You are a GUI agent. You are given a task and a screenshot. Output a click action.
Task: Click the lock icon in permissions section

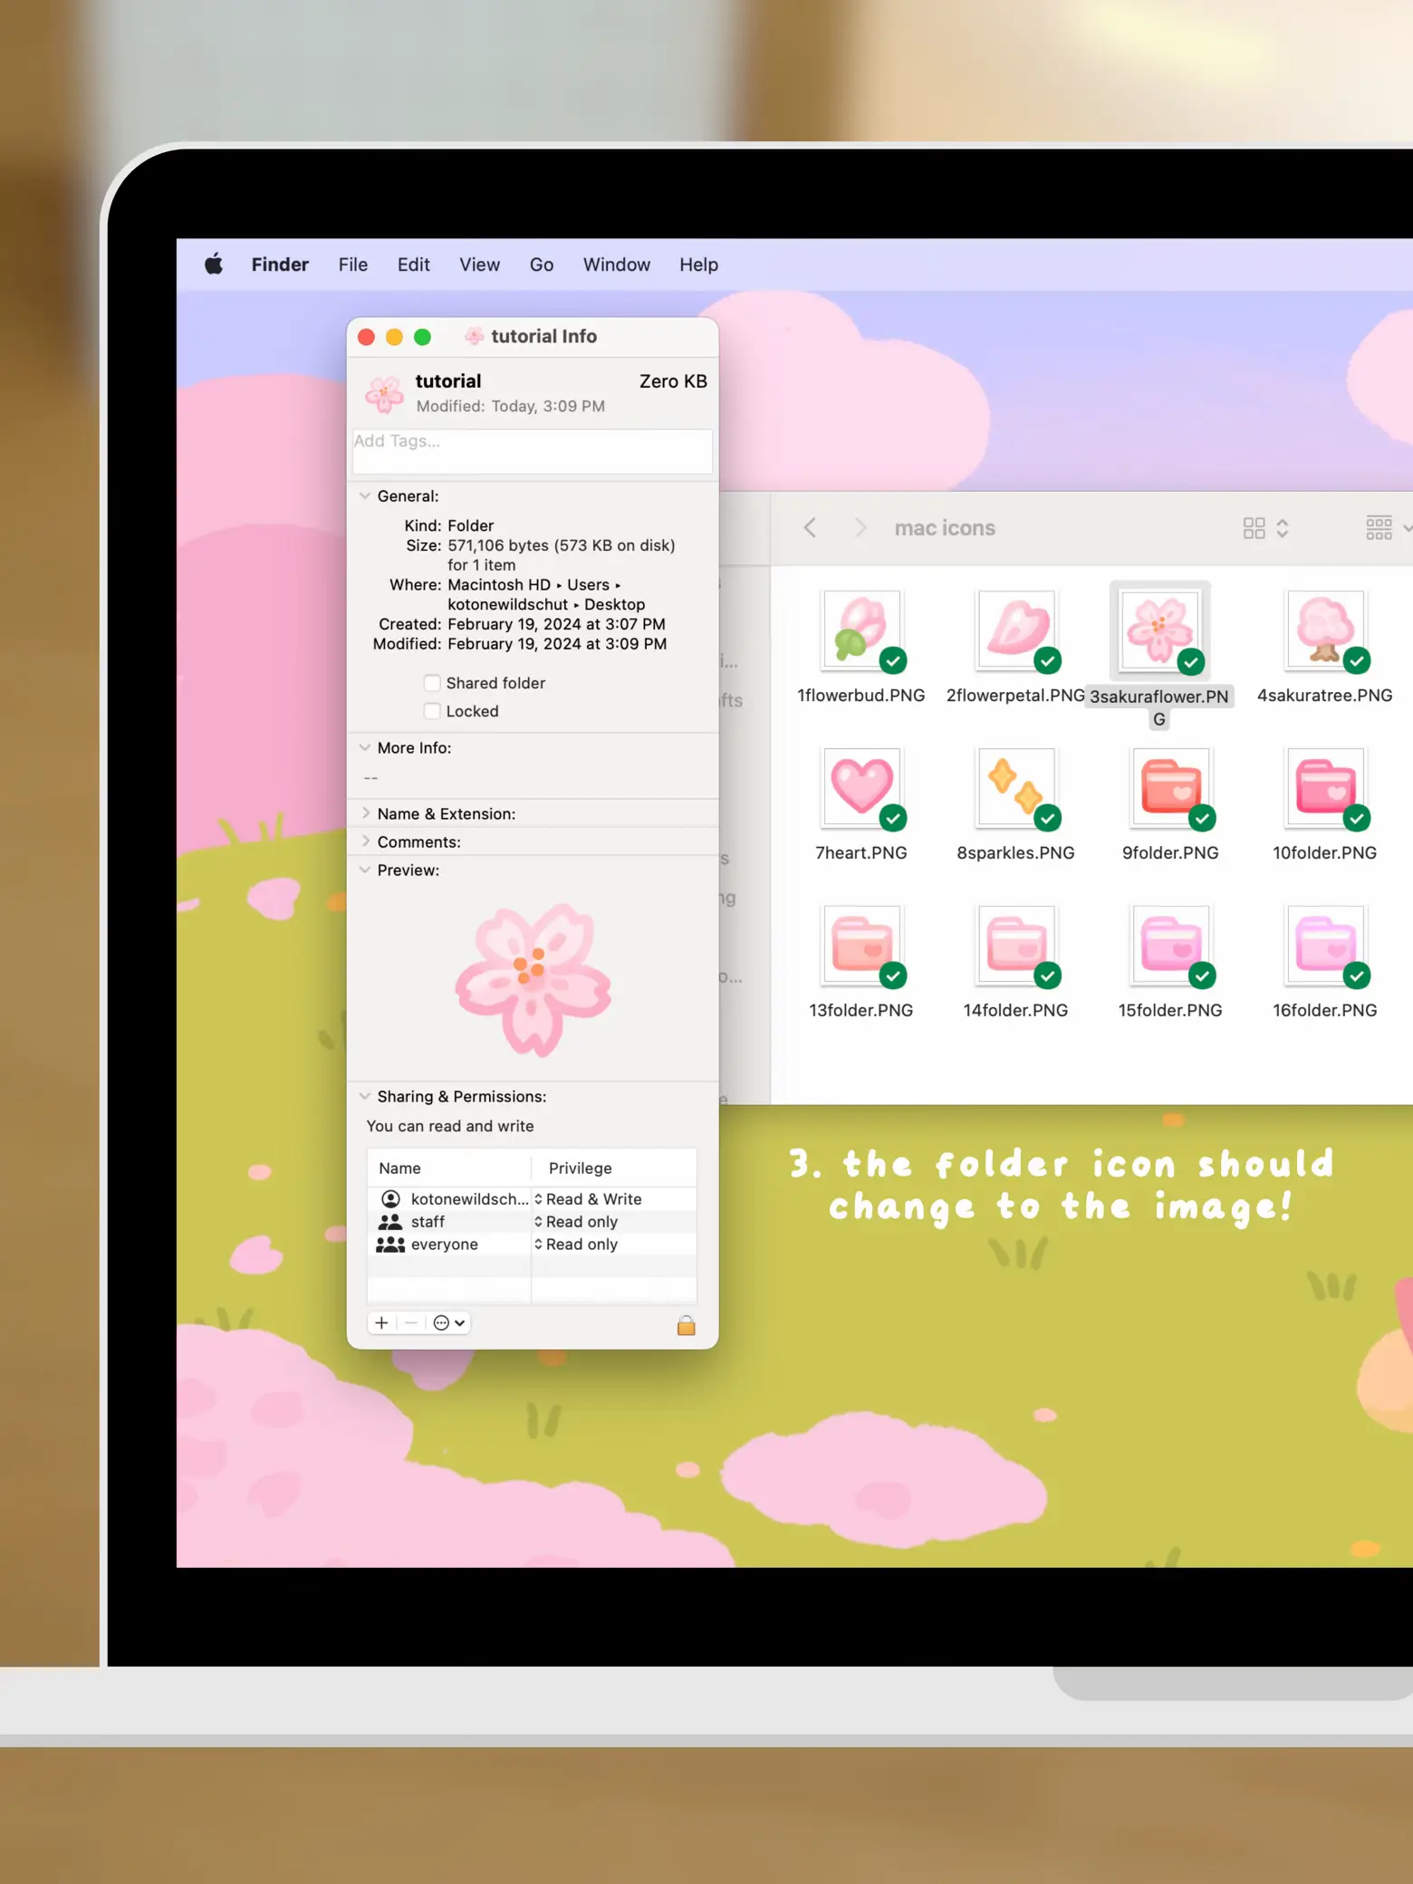(686, 1325)
